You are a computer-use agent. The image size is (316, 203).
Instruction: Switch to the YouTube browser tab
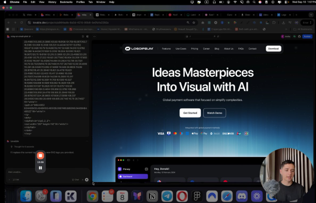click(x=175, y=15)
